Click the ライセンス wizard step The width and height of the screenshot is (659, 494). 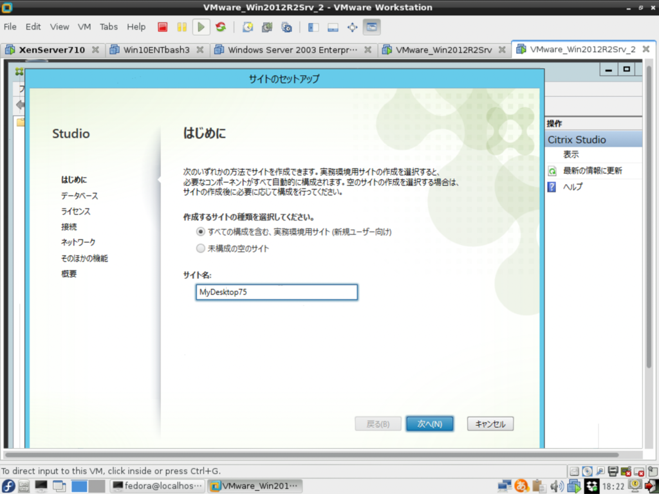(76, 211)
